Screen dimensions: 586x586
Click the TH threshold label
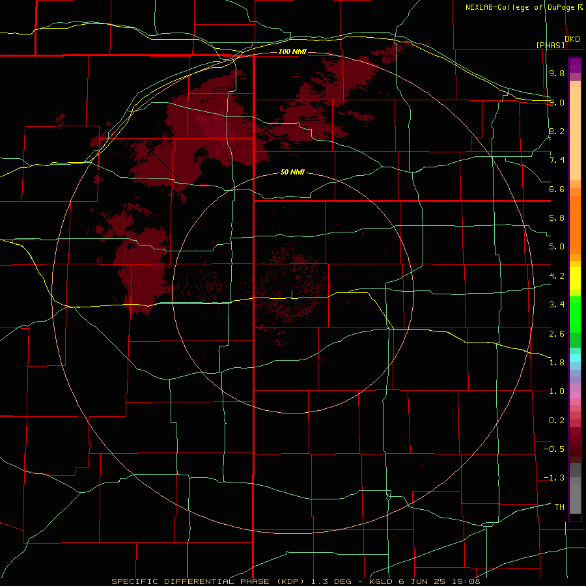point(559,507)
